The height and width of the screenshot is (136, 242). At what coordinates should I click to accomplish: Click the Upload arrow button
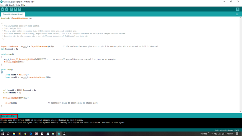click(x=6, y=9)
